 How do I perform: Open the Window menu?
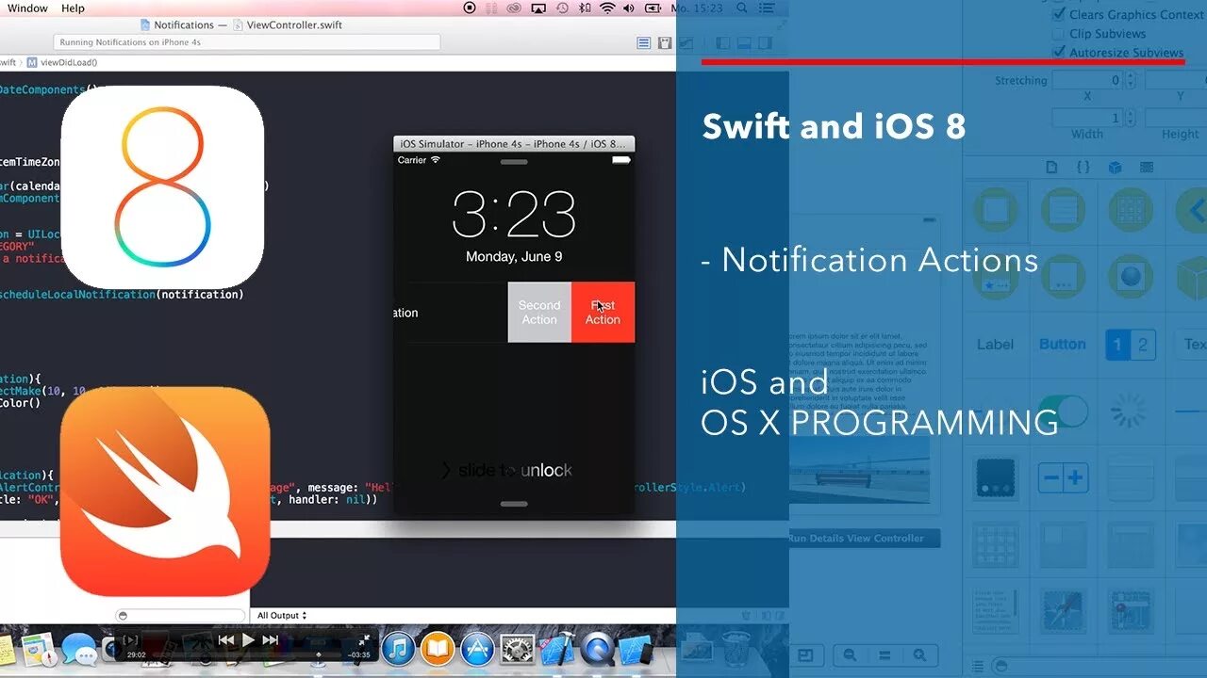(27, 8)
